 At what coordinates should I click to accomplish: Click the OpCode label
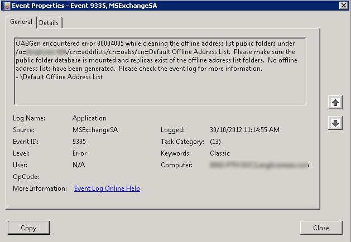[26, 177]
